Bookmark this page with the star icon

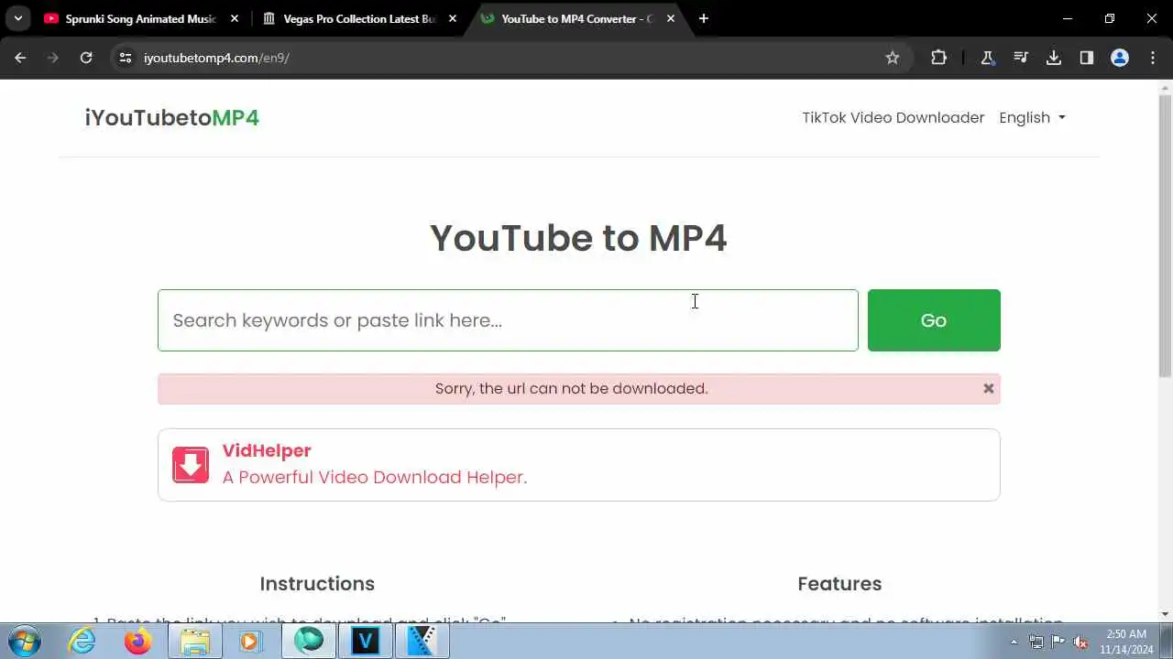893,58
